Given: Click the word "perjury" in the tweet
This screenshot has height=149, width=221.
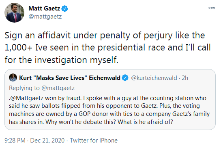Looking at the screenshot, I should point(158,36).
